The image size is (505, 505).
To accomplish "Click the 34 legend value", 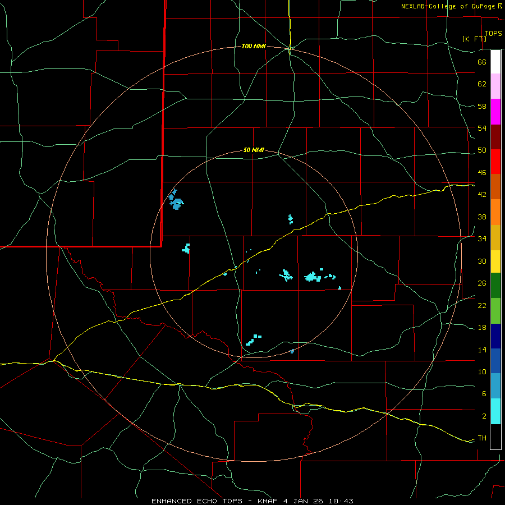I will point(482,239).
